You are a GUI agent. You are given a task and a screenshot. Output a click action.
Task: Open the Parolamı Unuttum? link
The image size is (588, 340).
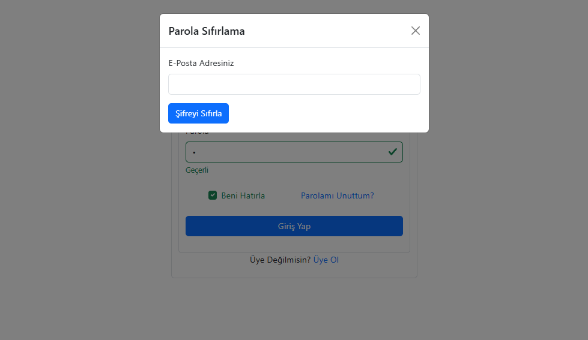[337, 195]
